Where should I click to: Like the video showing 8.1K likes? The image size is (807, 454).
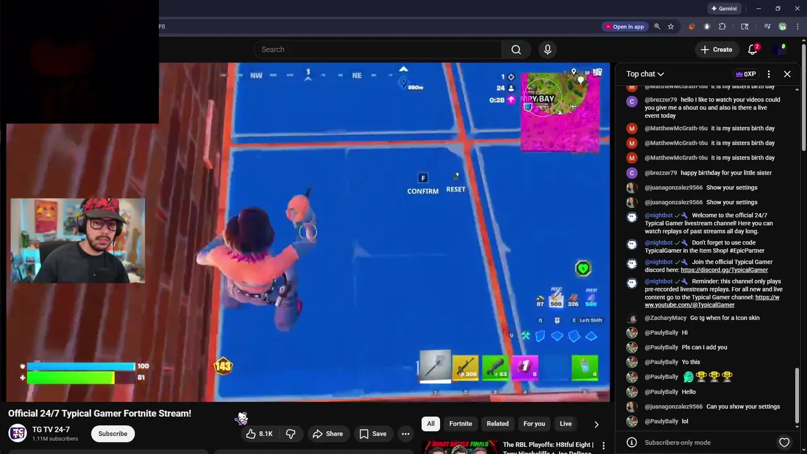click(259, 434)
